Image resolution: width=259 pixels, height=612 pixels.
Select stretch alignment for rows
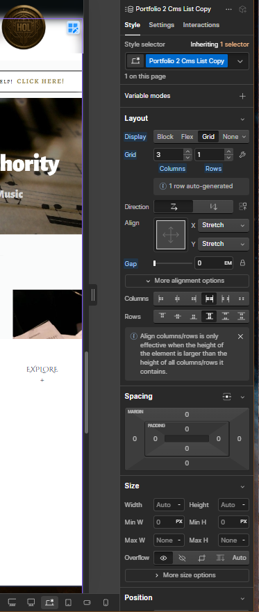(209, 317)
